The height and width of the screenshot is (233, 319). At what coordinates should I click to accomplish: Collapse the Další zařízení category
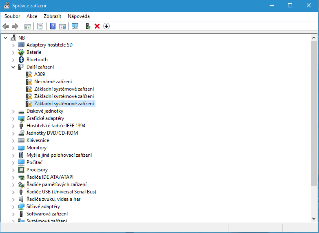pos(13,67)
